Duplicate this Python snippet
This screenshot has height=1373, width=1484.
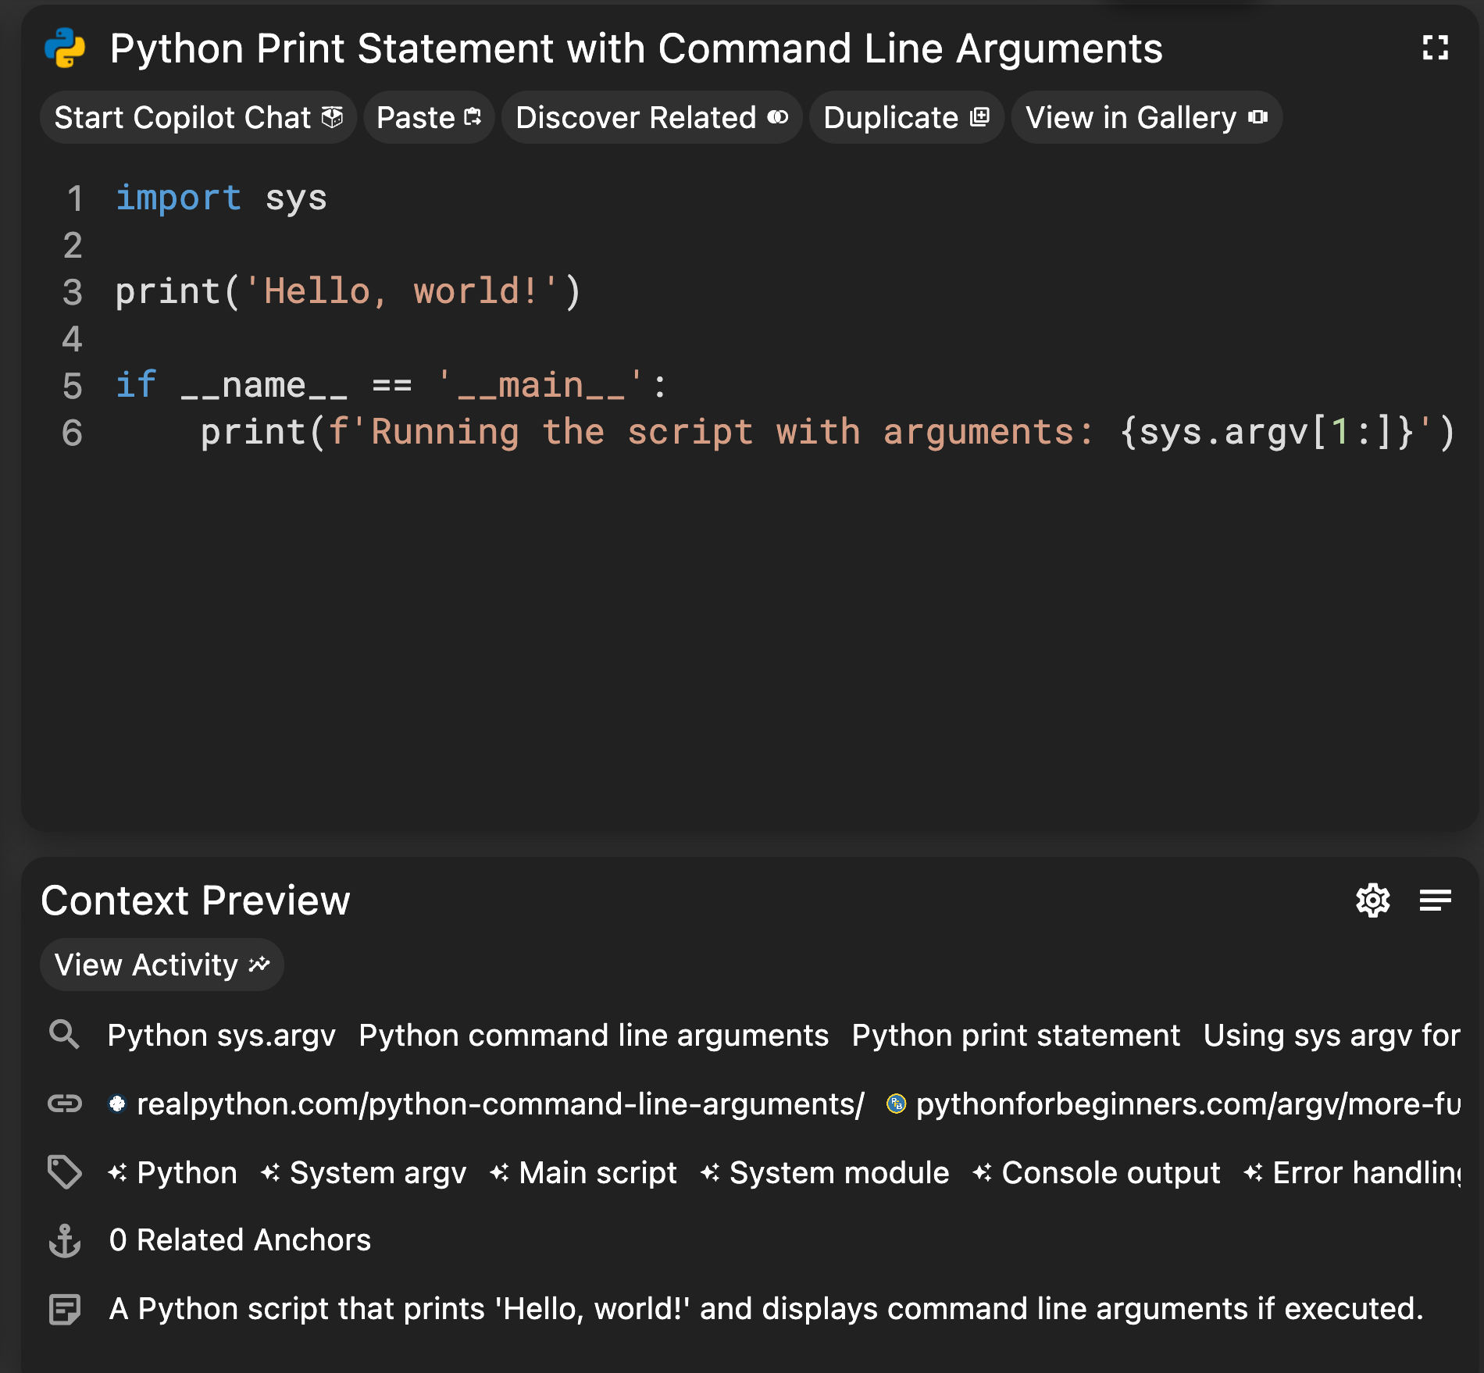pos(906,117)
